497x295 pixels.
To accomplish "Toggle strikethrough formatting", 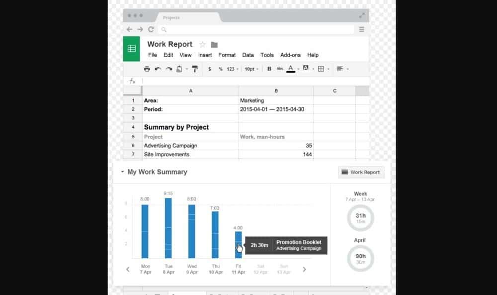I will (x=280, y=69).
